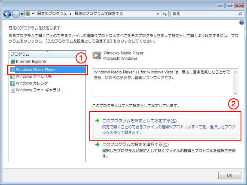Click the Windows フォト ギャラリー icon

click(x=12, y=90)
